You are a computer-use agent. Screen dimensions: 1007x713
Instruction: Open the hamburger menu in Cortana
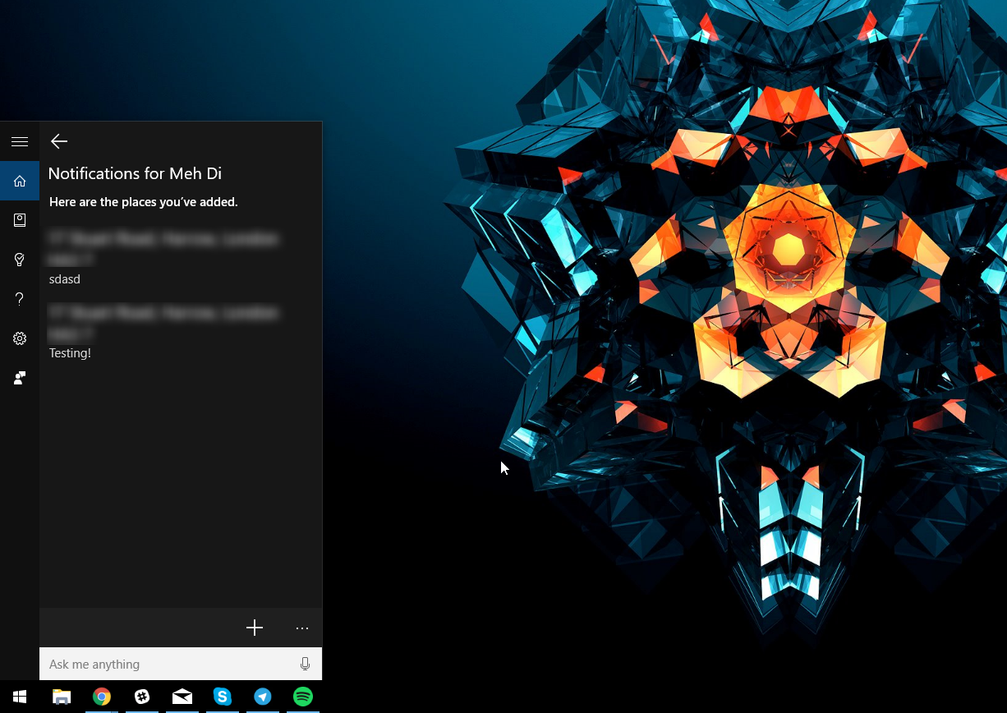20,142
